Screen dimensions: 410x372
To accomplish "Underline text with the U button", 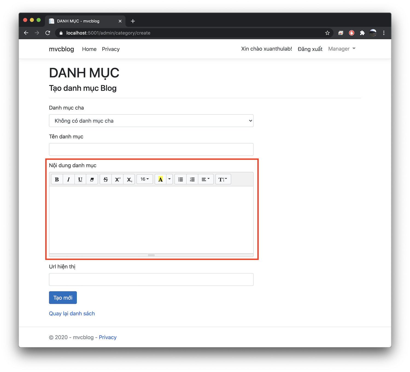I will pos(80,179).
